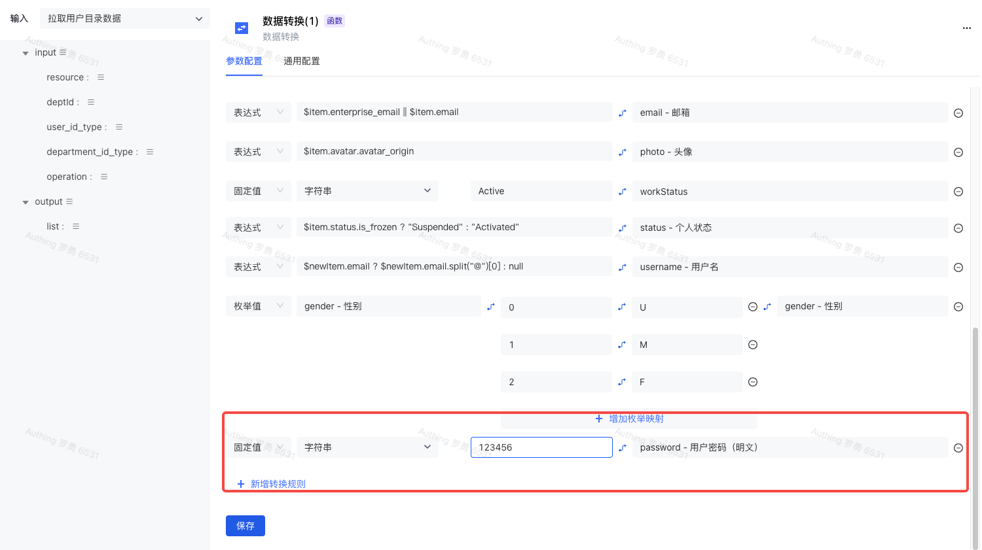The height and width of the screenshot is (550, 982).
Task: Collapse the input tree node
Action: pos(26,53)
